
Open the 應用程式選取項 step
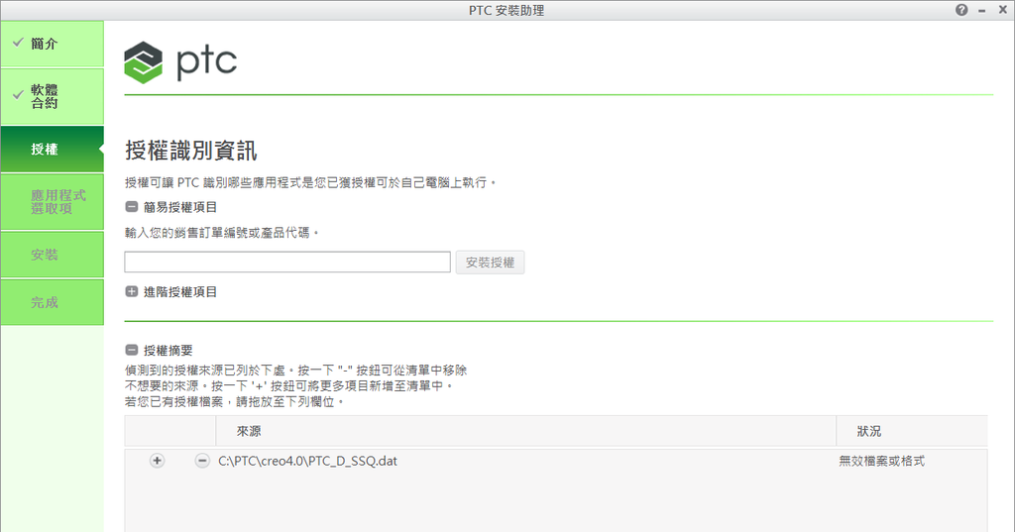[x=52, y=202]
